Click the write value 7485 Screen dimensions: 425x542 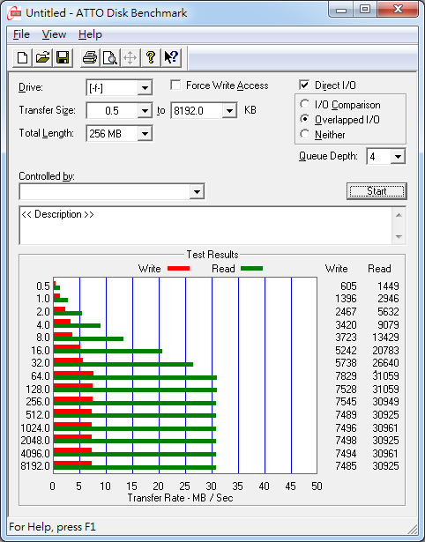coord(346,466)
